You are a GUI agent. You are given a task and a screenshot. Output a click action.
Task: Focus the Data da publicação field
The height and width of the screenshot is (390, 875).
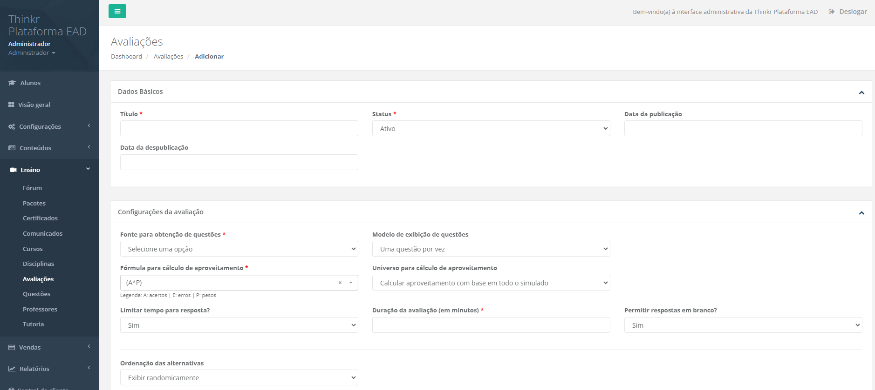pyautogui.click(x=743, y=128)
